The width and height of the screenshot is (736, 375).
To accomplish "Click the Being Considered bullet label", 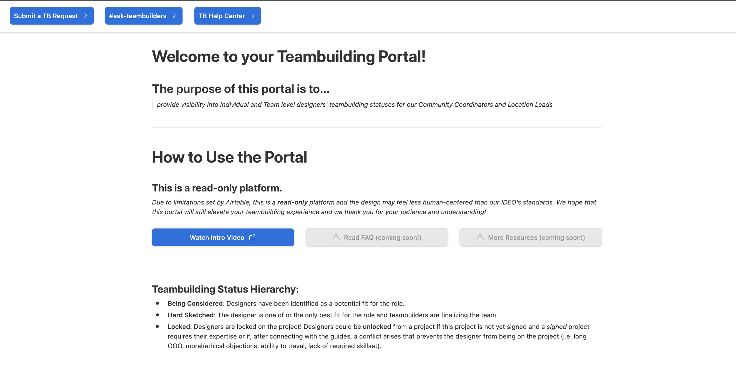I will 196,303.
